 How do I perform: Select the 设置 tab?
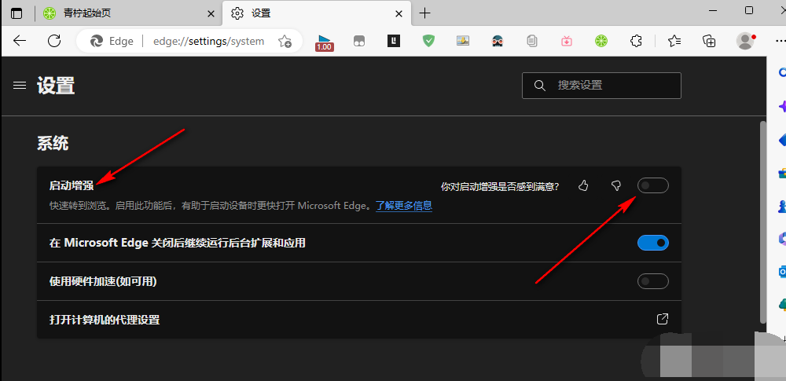(315, 13)
